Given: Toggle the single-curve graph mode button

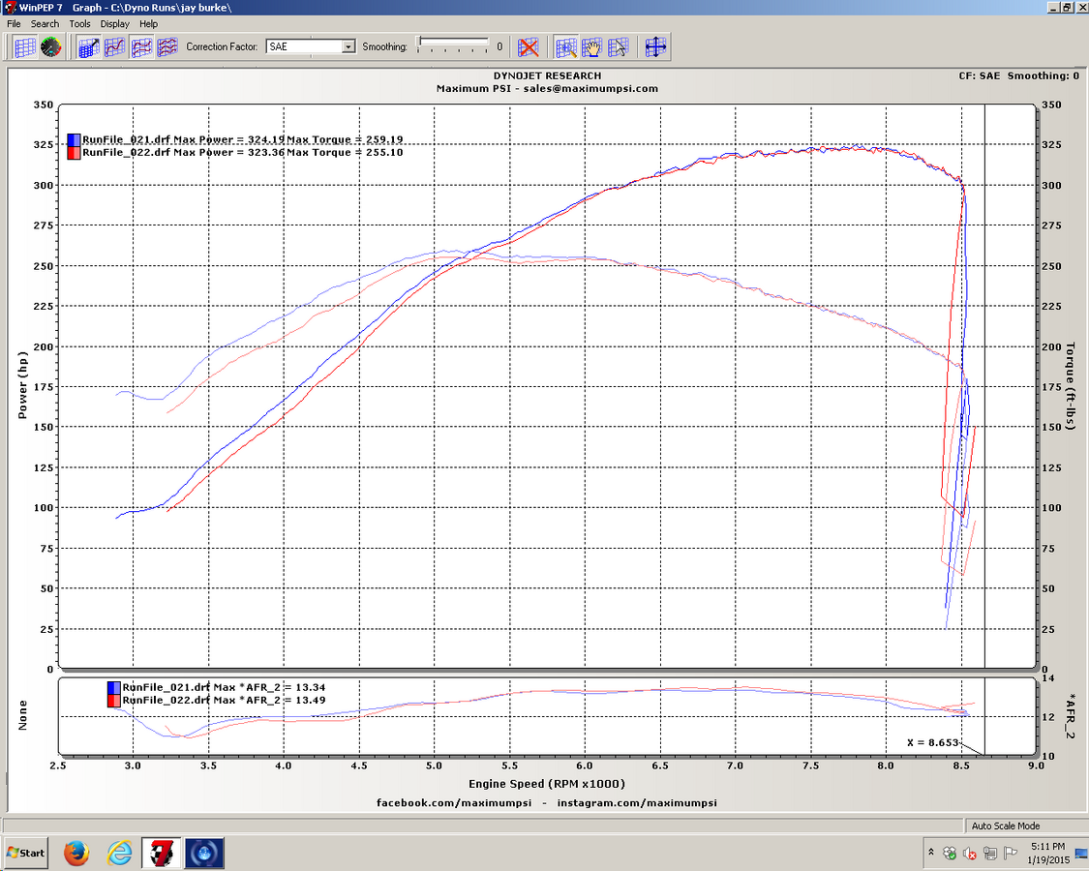Looking at the screenshot, I should (x=115, y=46).
